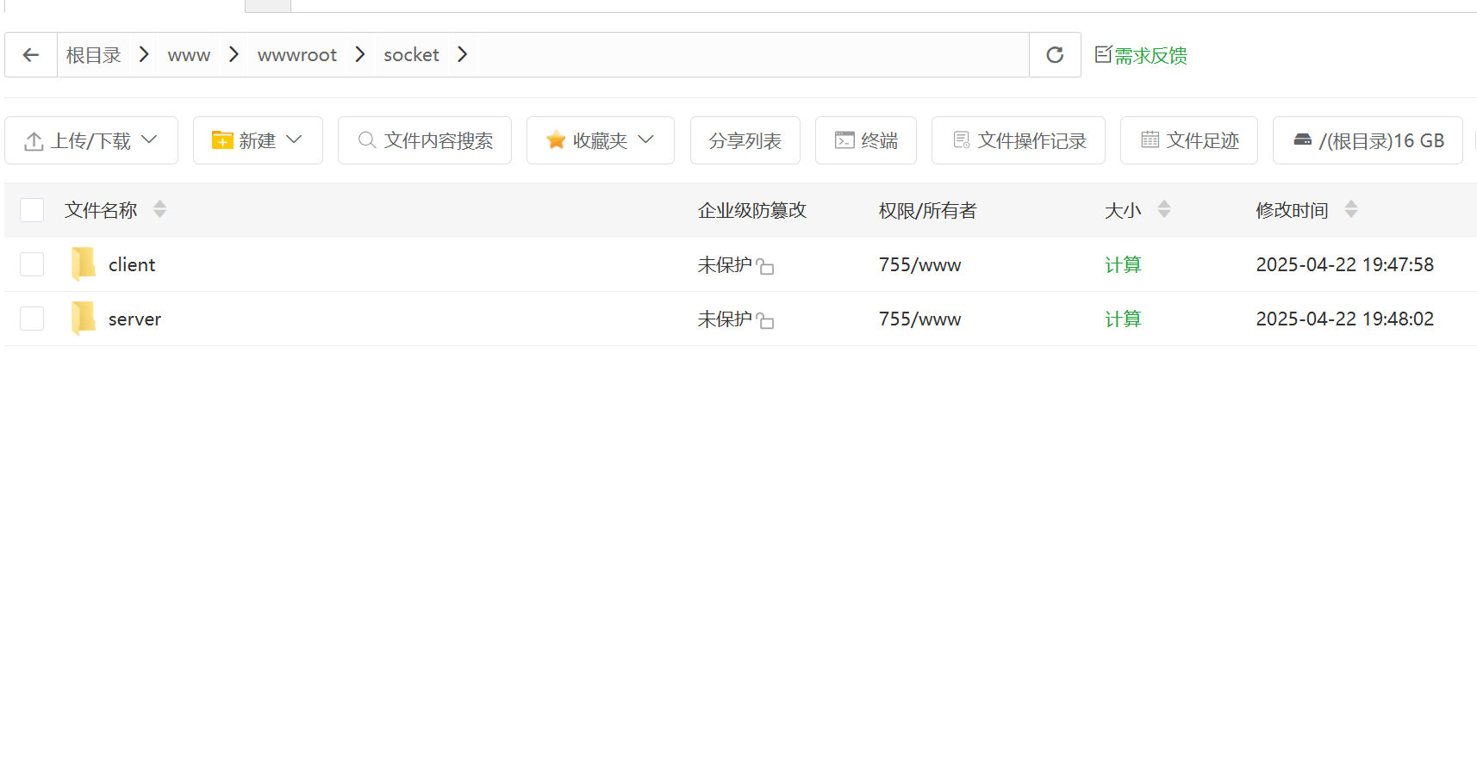This screenshot has width=1477, height=774.
Task: Open the 分享列表 share list
Action: click(x=745, y=140)
